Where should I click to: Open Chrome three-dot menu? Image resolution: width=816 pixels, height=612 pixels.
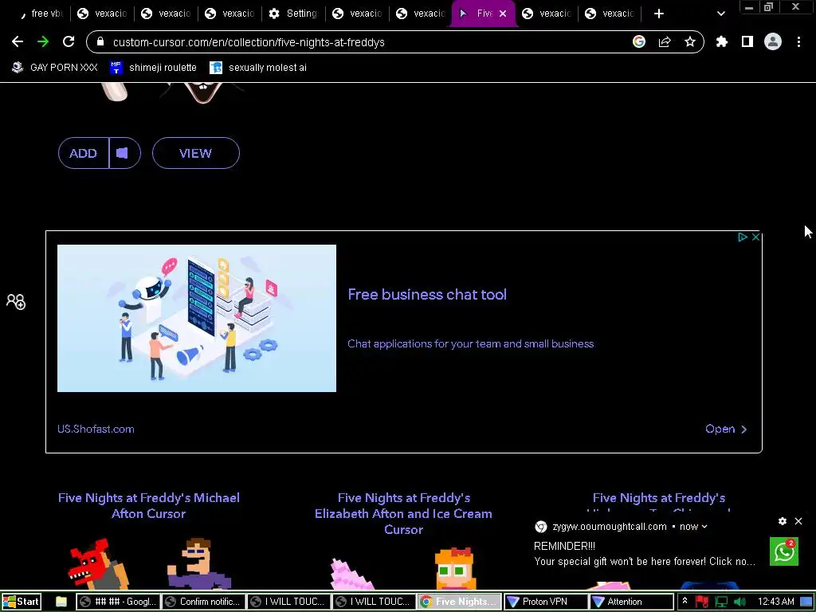click(798, 41)
